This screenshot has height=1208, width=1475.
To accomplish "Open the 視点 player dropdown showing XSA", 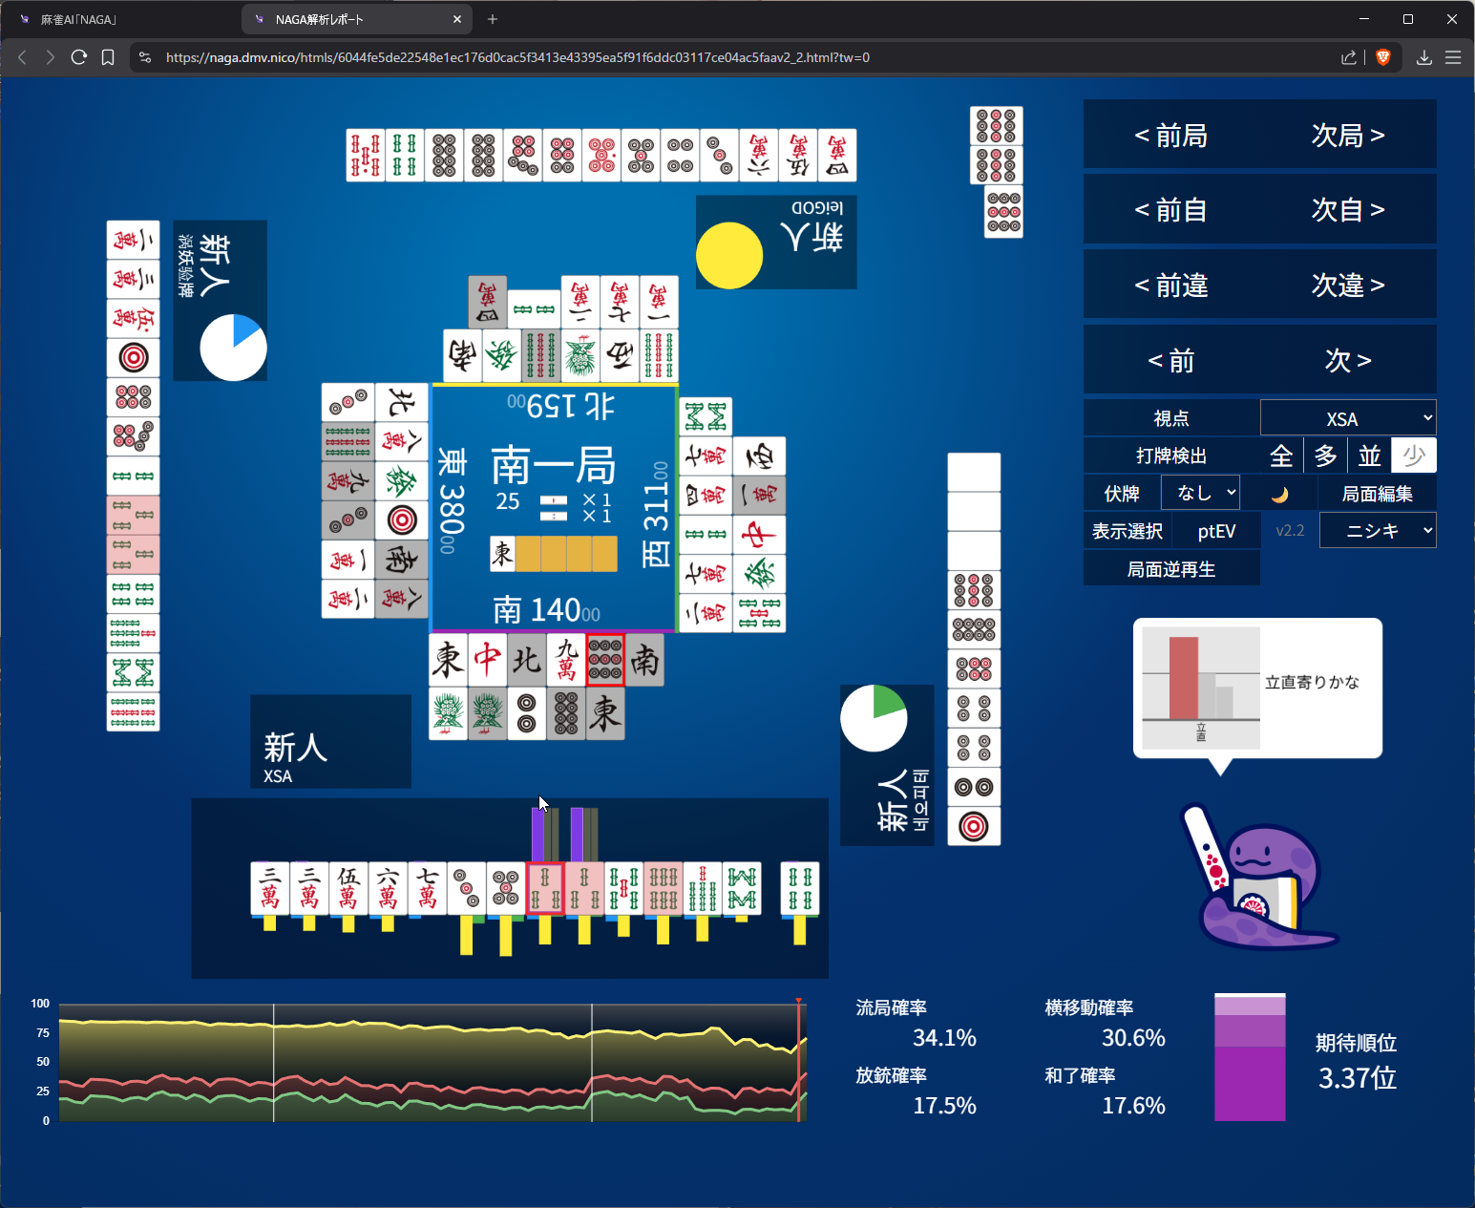I will coord(1347,418).
